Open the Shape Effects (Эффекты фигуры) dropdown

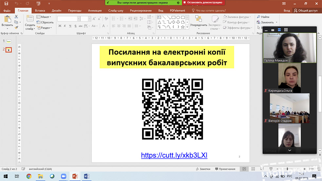238,28
